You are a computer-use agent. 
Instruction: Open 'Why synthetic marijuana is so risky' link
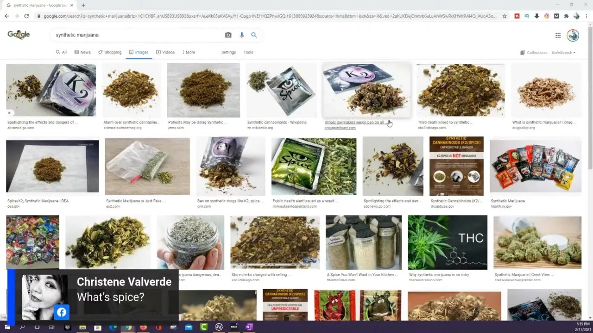point(439,275)
